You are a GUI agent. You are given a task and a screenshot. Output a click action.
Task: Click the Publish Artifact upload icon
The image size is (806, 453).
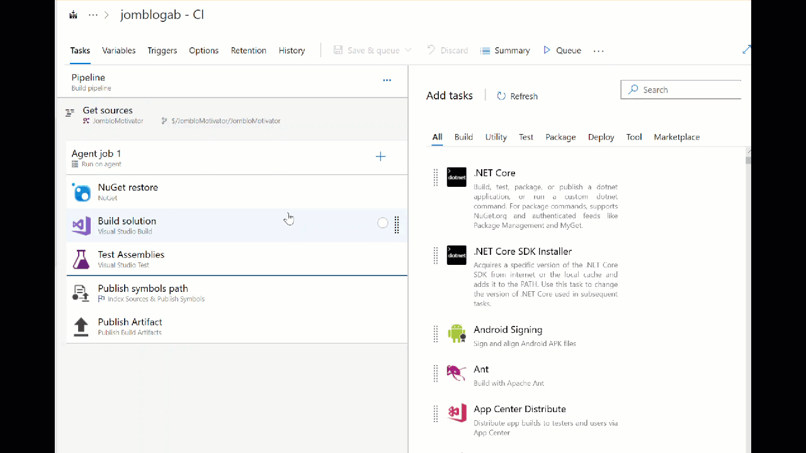click(81, 327)
